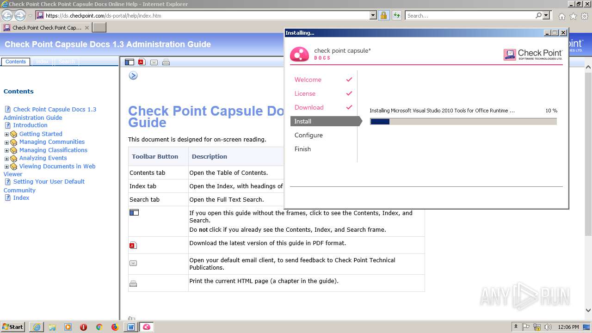The image size is (592, 333).
Task: Show hidden system tray icons
Action: click(x=516, y=327)
